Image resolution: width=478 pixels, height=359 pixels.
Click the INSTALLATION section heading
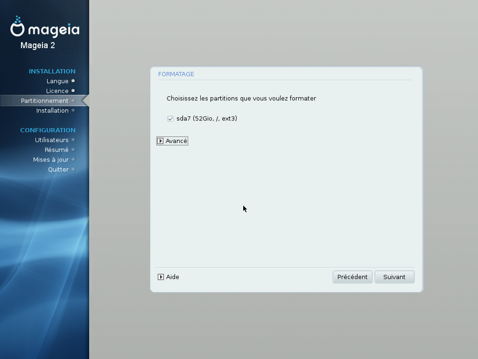52,71
